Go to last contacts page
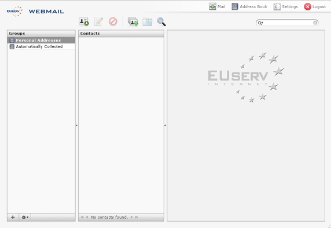The height and width of the screenshot is (228, 331). (x=137, y=217)
